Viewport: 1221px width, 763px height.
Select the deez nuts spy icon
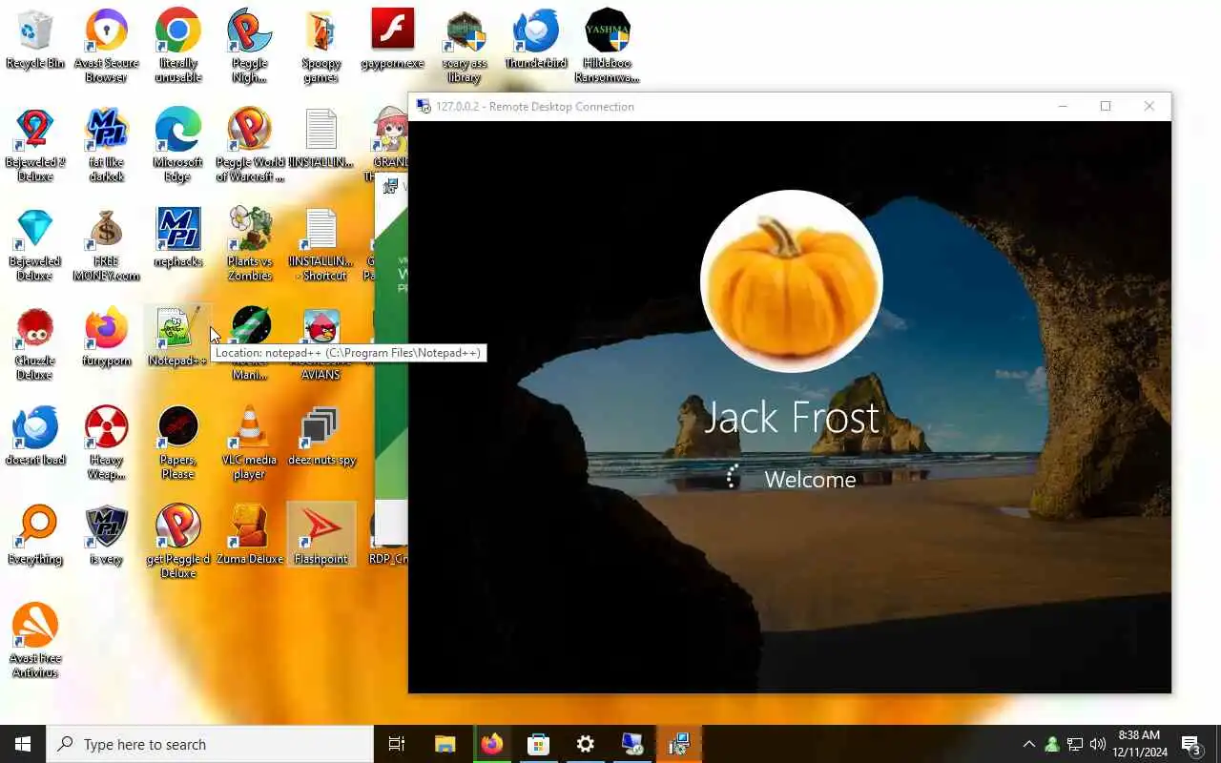(x=321, y=436)
